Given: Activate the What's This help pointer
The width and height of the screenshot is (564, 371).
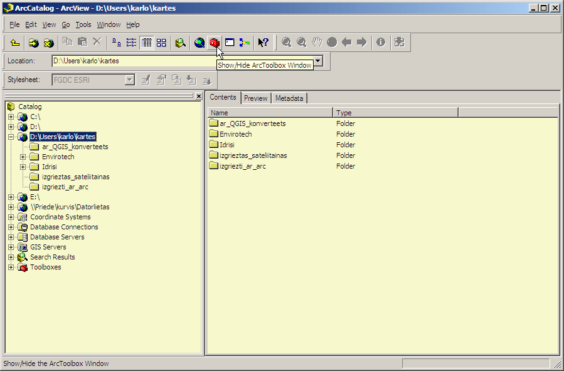Looking at the screenshot, I should click(263, 43).
